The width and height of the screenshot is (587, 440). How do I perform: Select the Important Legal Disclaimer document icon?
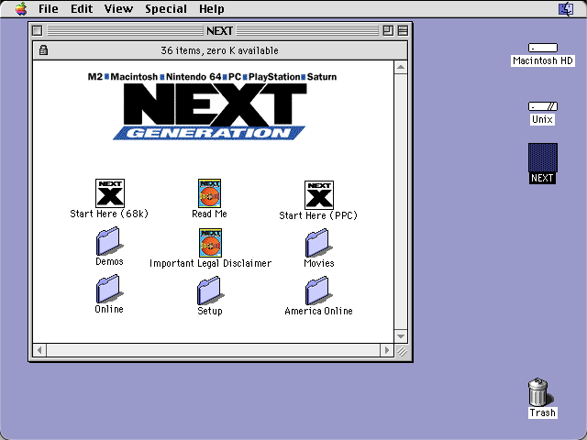coord(210,242)
